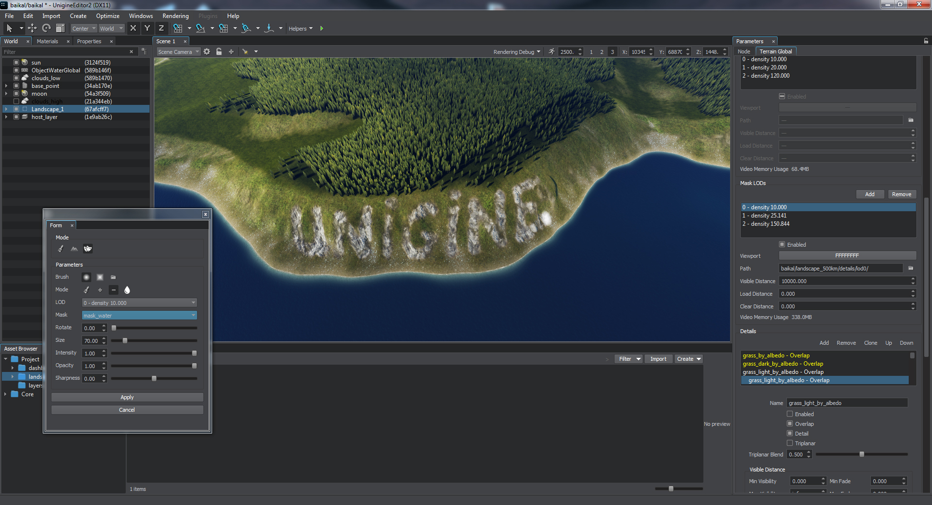932x505 pixels.
Task: Toggle enabled box for clouds_high node
Action: pos(16,101)
